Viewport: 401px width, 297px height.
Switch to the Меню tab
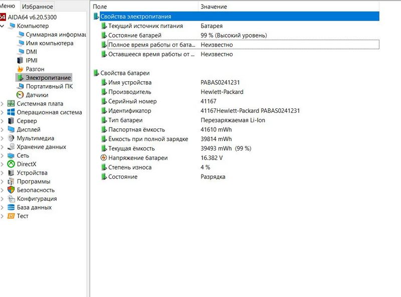coord(10,6)
